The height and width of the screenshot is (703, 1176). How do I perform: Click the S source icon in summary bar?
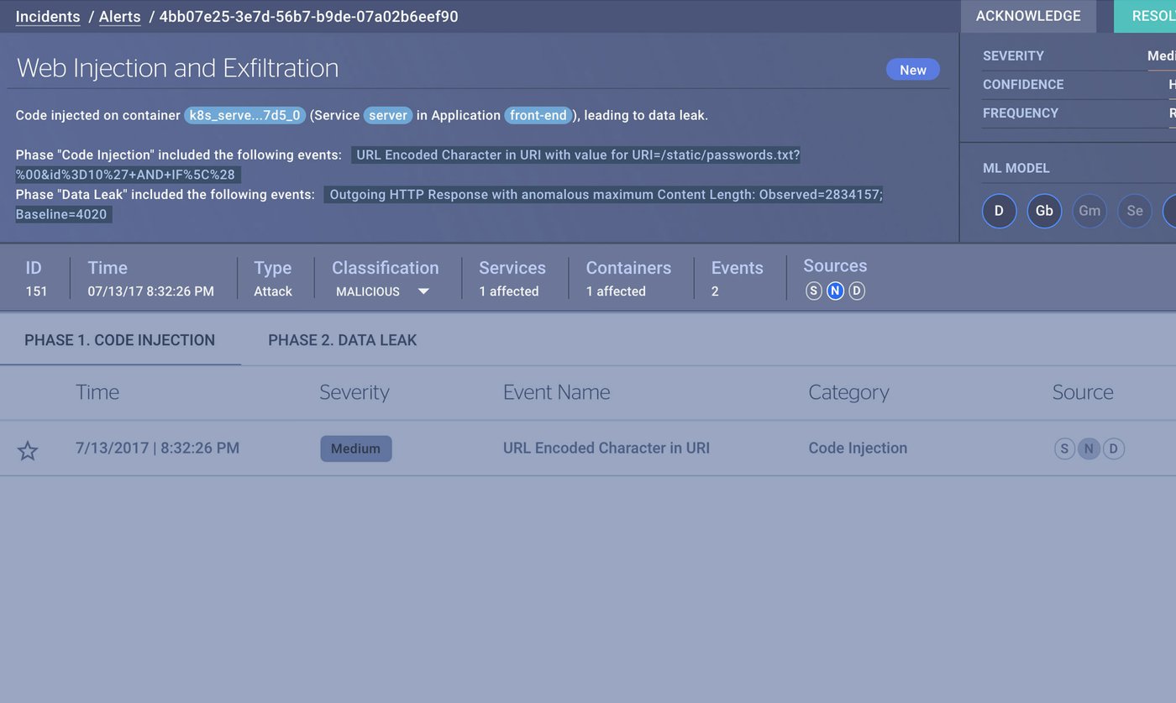click(x=813, y=291)
